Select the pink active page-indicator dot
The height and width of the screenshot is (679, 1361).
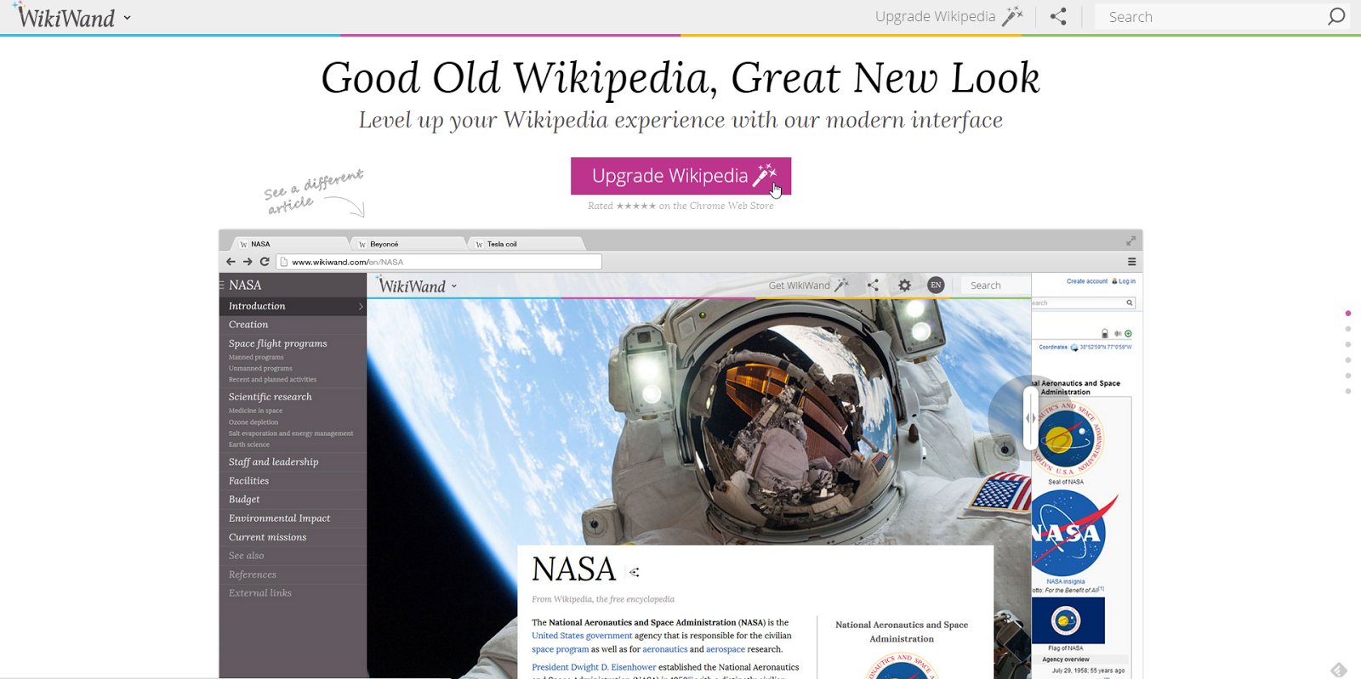[1348, 314]
